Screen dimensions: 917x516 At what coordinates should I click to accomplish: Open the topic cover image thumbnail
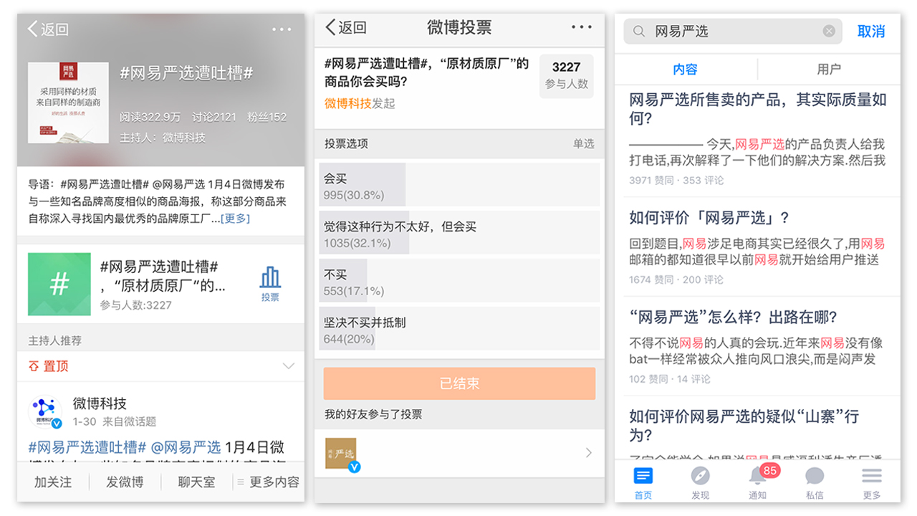(68, 102)
